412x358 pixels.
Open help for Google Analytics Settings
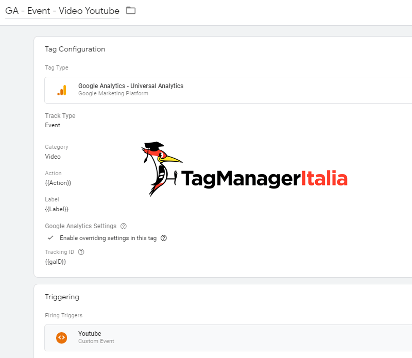(124, 226)
